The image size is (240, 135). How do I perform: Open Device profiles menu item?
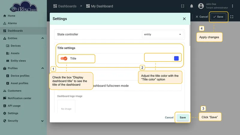(23, 76)
